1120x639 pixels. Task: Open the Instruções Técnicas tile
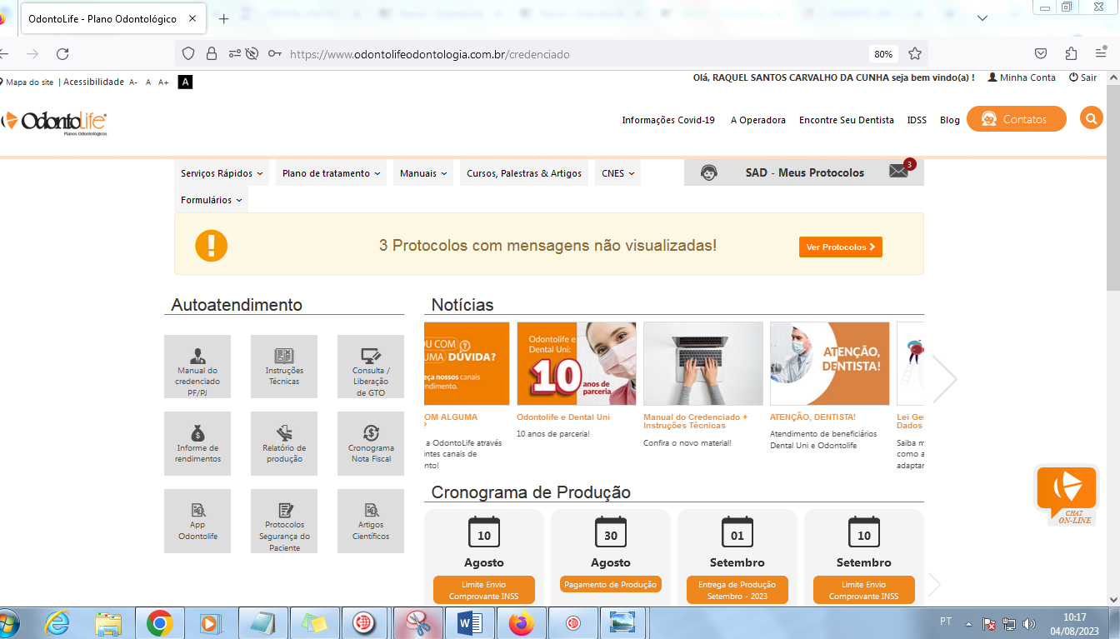284,367
